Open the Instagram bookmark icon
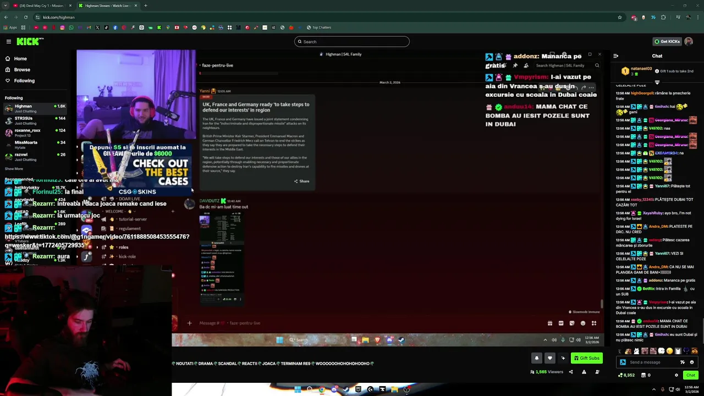This screenshot has width=704, height=396. tap(62, 28)
